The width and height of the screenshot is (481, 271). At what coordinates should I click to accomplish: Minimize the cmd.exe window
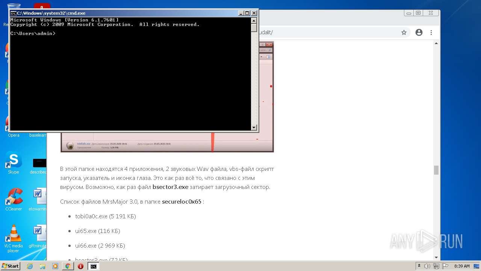tap(241, 13)
